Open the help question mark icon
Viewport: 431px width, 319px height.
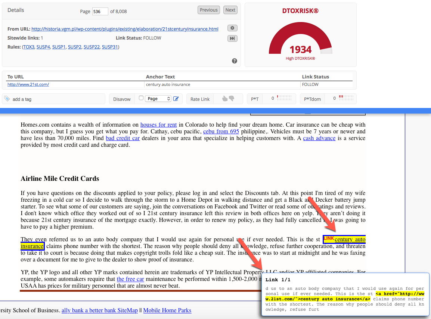tap(235, 61)
